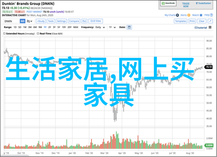Click the DNKN symbol input field
The height and width of the screenshot is (157, 217).
click(x=12, y=21)
